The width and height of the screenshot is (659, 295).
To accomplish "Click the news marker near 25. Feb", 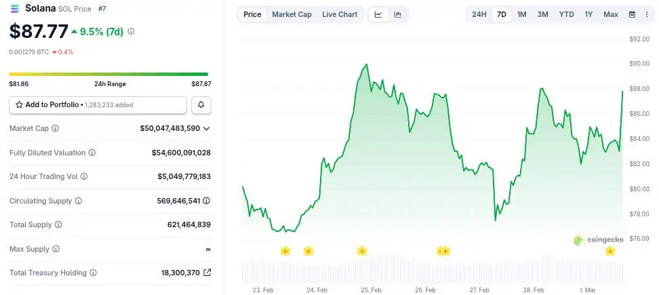I will pos(362,251).
